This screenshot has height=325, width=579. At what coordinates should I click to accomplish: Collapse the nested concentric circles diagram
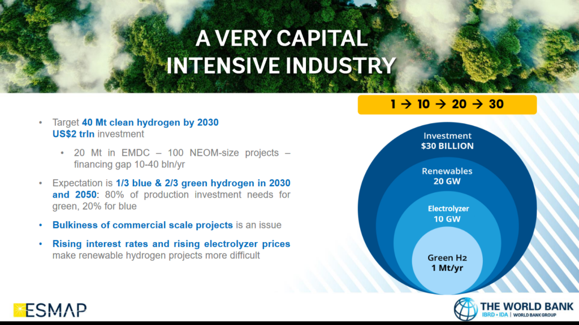(448, 203)
